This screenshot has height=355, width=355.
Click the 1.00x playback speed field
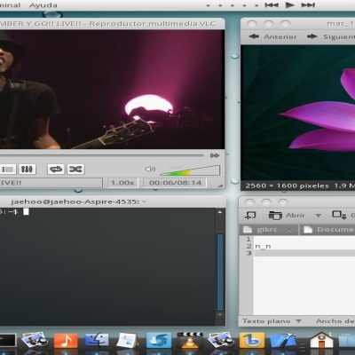click(x=122, y=183)
